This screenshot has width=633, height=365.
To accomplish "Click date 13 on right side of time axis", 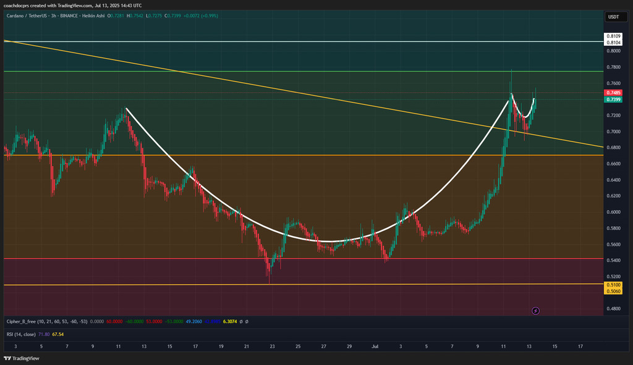I will (x=529, y=346).
